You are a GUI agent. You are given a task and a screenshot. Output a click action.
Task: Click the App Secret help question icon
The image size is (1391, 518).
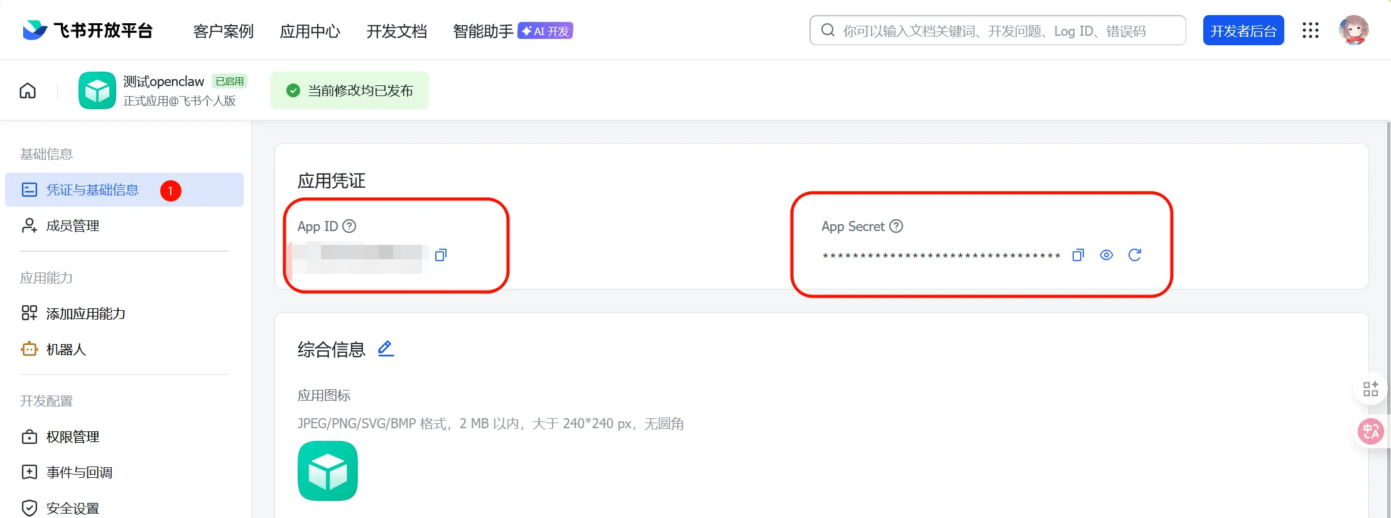point(896,226)
